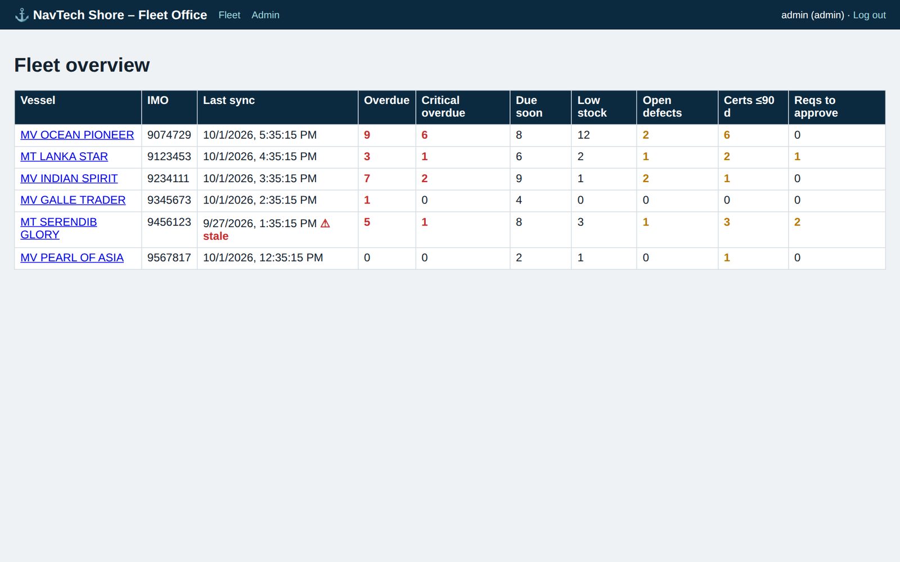Select IMO number 9345673

[x=169, y=200]
